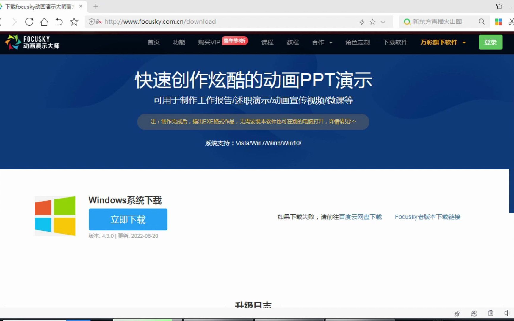
Task: Click the 端午节8折 promotion badge
Action: click(x=235, y=41)
